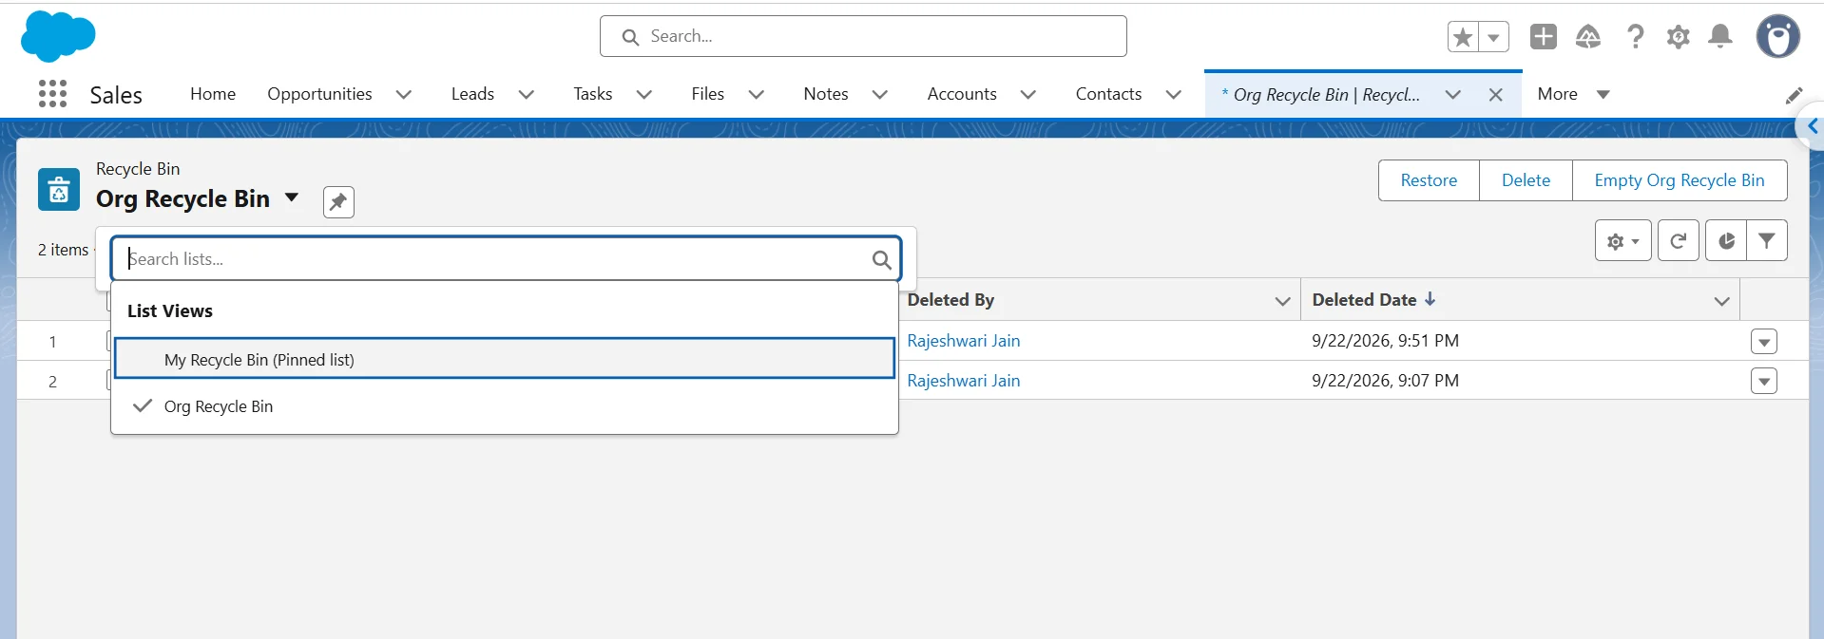Open the Notes tab
The image size is (1824, 639).
[825, 94]
